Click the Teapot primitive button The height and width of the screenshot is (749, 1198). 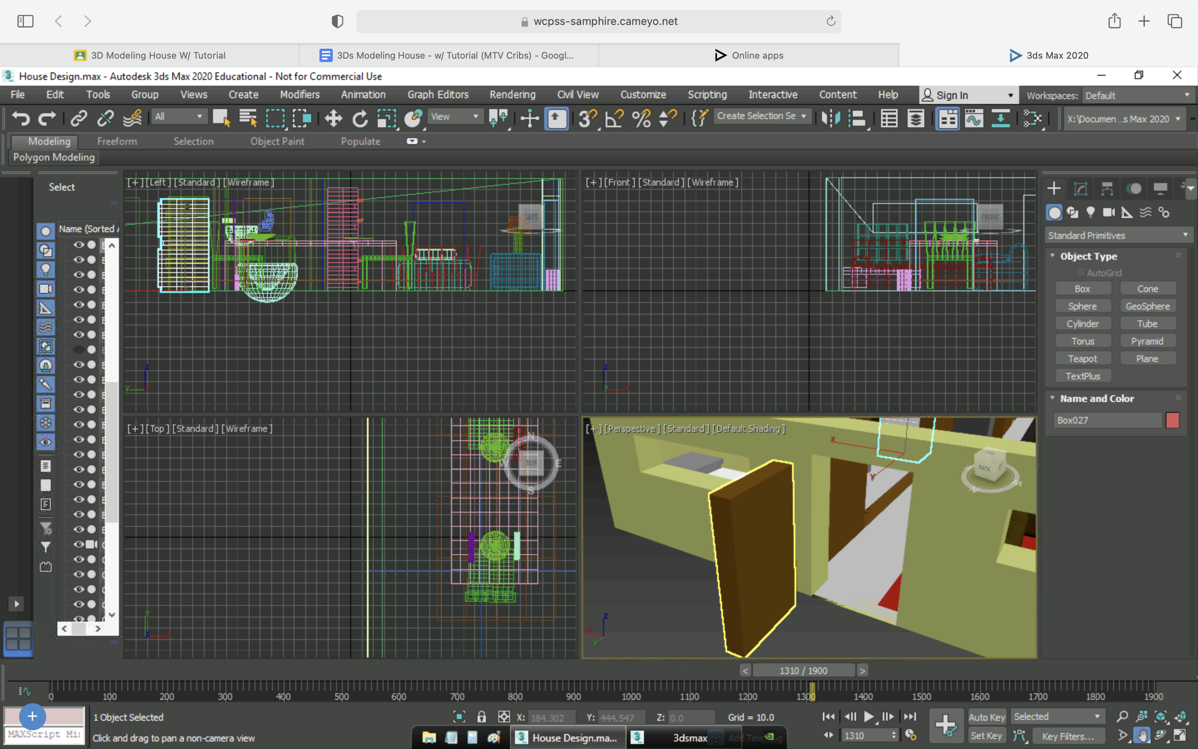[1083, 358]
